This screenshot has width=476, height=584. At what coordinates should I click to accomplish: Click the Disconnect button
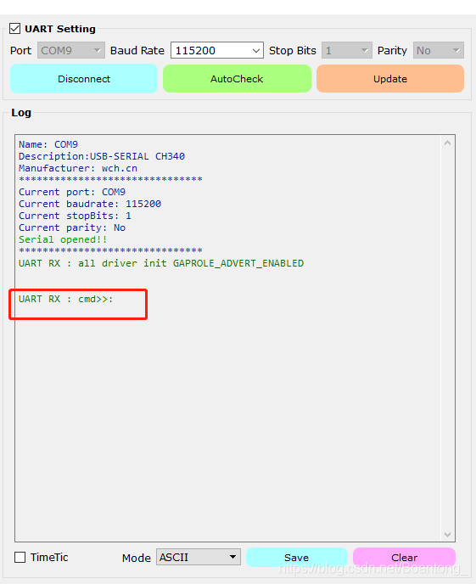84,79
